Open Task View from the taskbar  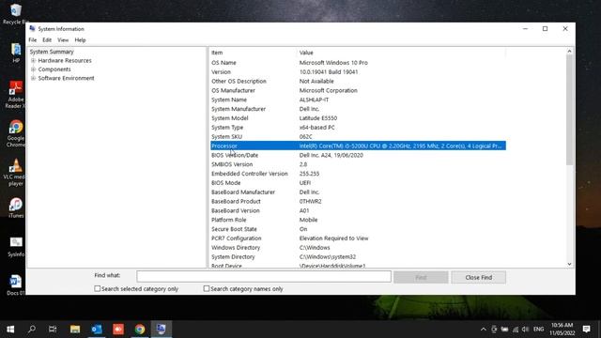(53, 329)
